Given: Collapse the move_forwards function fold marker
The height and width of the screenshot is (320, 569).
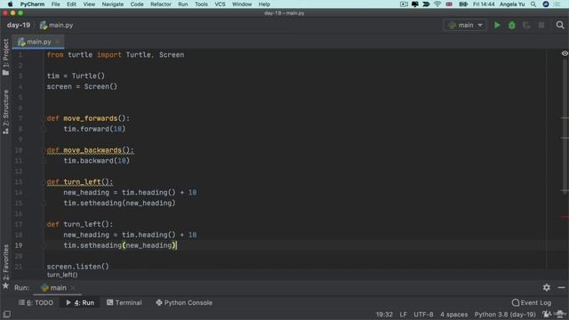Looking at the screenshot, I should click(x=44, y=118).
